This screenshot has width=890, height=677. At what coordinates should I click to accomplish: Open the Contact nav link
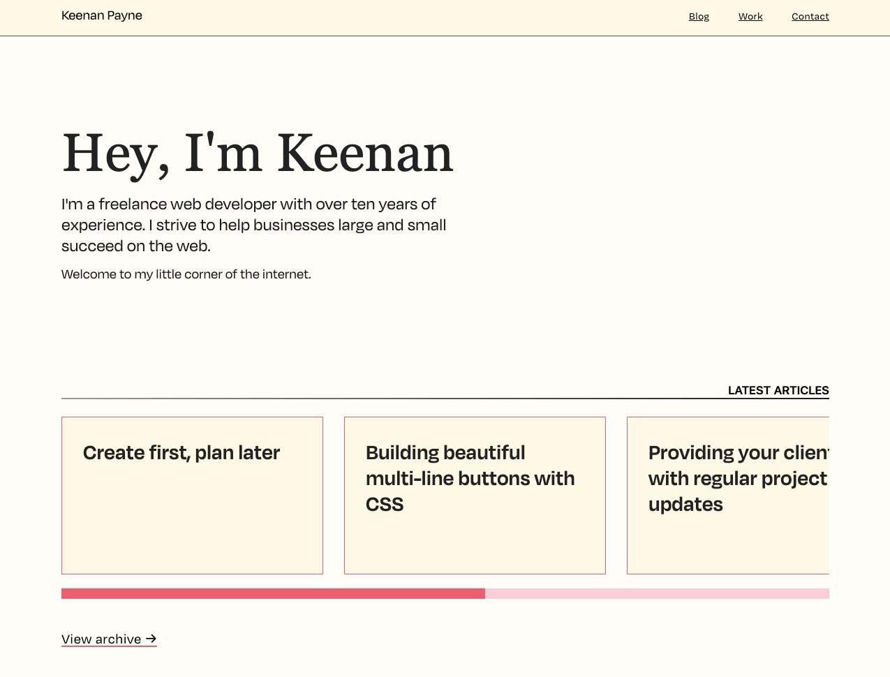pos(810,16)
